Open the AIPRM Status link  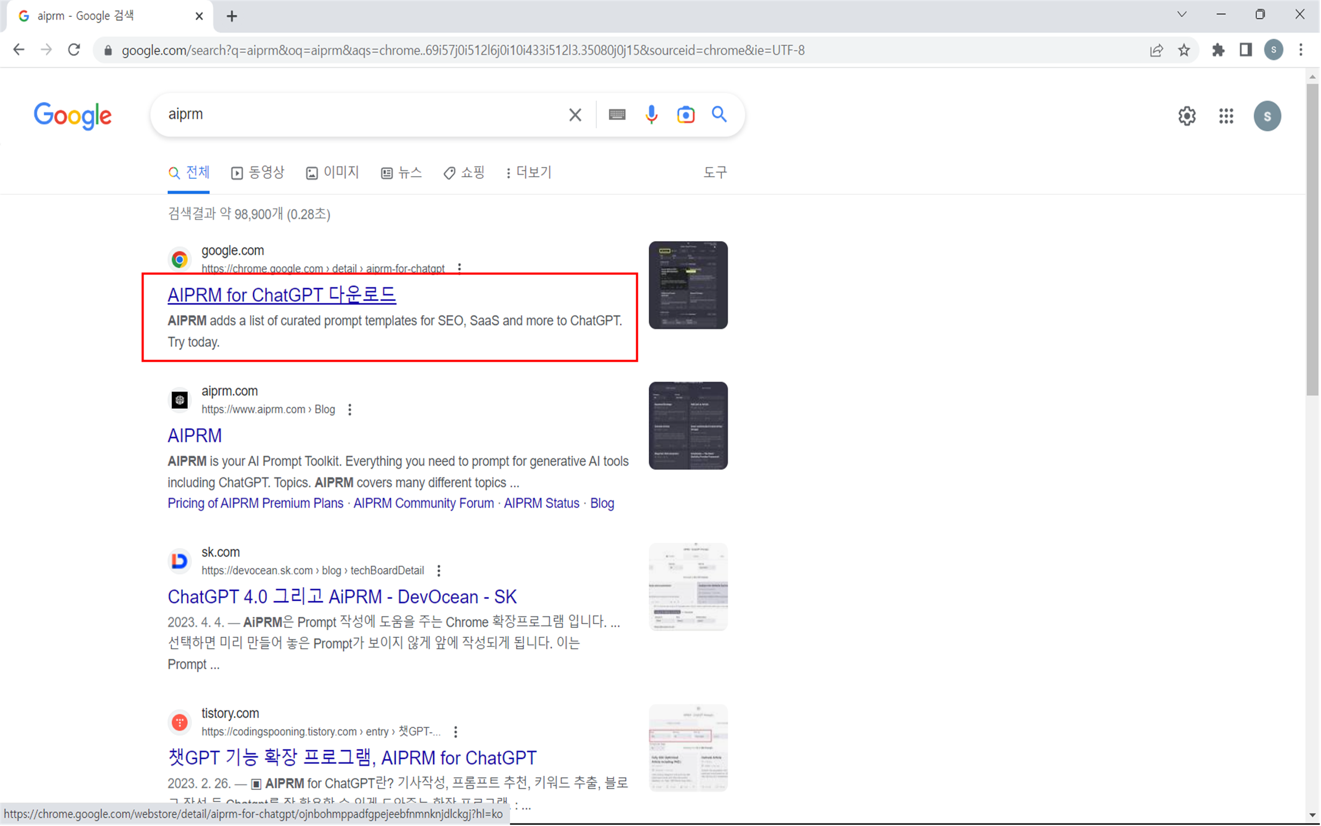(x=541, y=504)
